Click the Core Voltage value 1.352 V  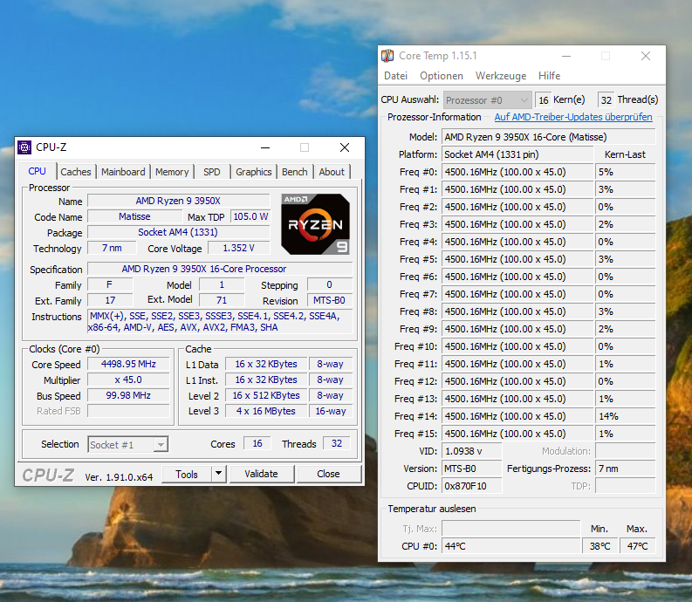[x=238, y=248]
